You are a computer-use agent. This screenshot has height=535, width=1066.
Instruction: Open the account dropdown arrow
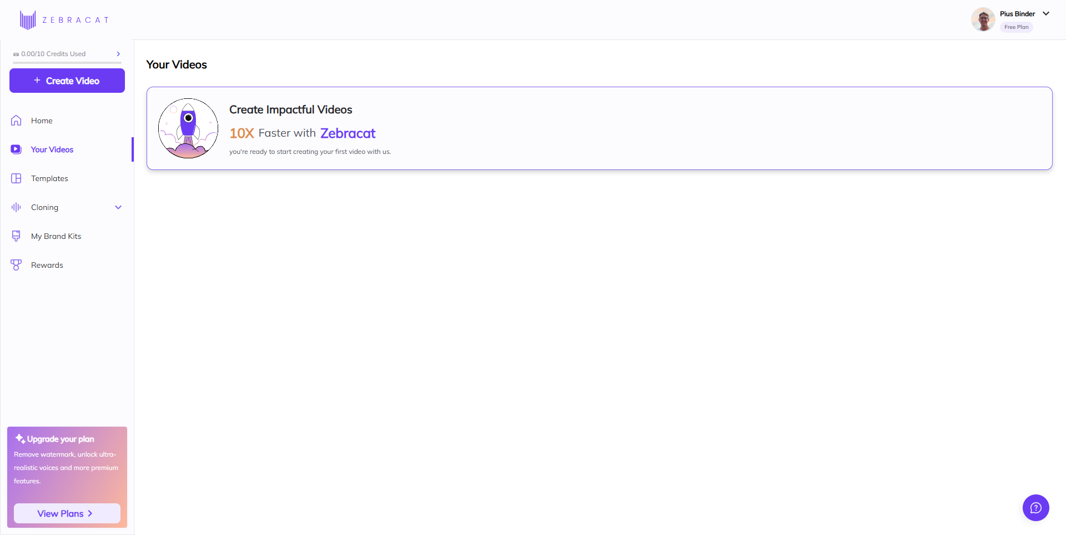1046,14
